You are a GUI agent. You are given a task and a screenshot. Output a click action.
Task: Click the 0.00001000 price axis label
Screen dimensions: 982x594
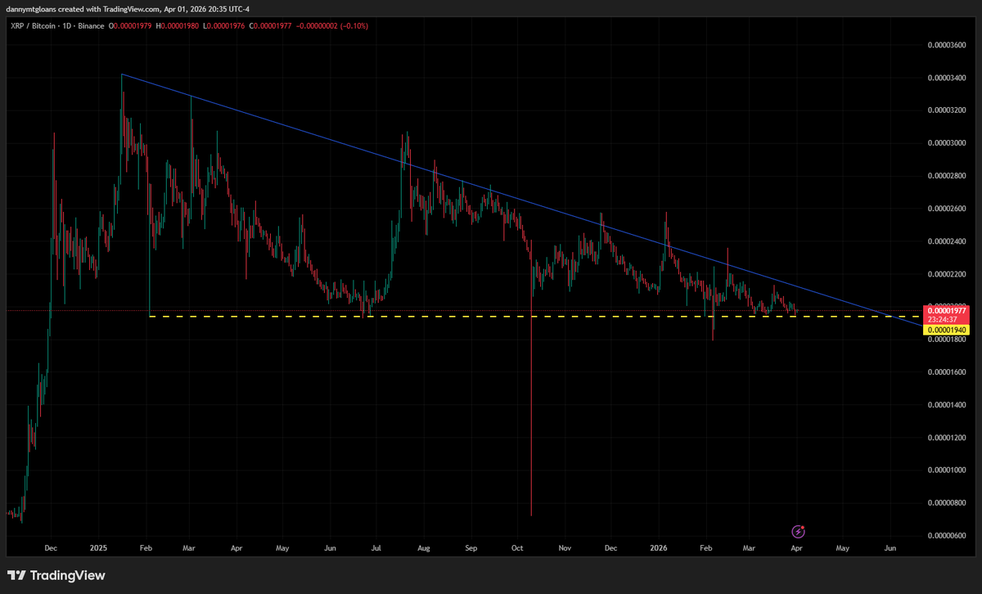[x=948, y=470]
